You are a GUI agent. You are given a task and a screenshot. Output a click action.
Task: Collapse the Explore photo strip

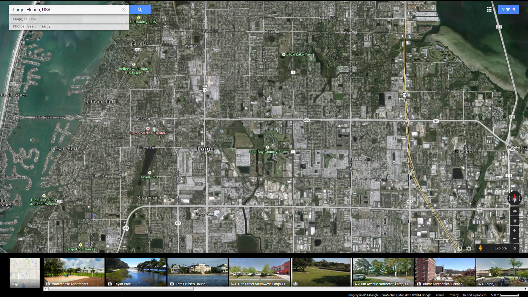click(x=515, y=248)
